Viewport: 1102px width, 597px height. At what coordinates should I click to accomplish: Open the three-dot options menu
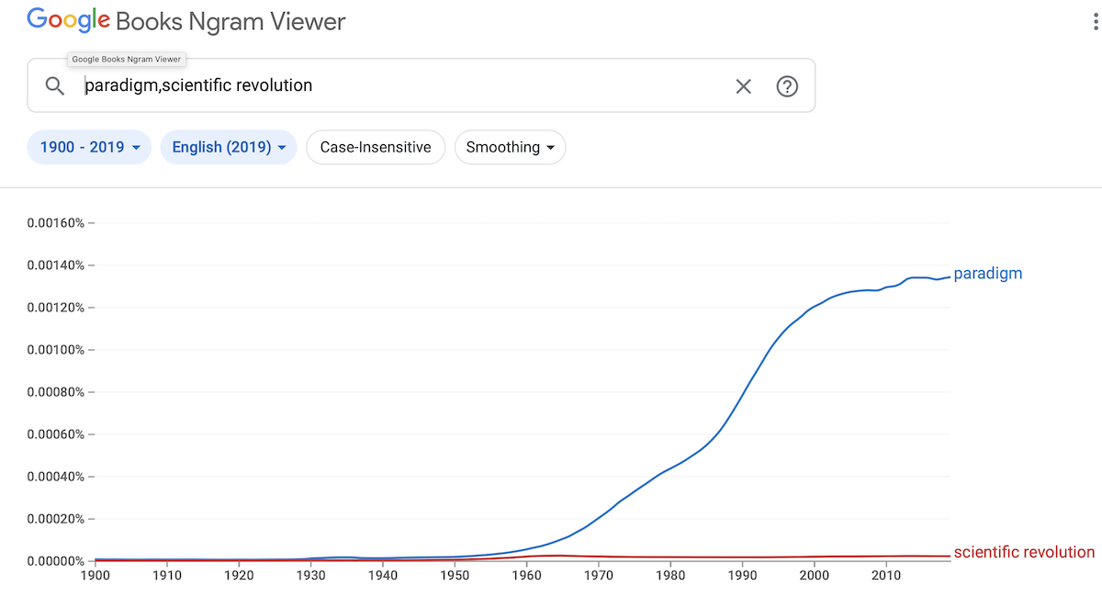tap(1096, 22)
